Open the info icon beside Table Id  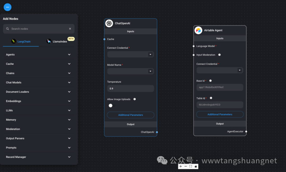(x=211, y=98)
